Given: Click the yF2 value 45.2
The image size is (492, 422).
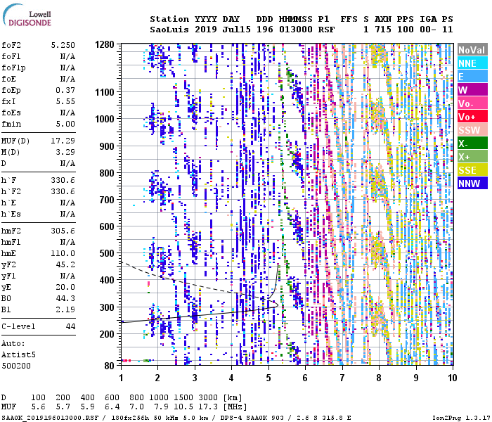Looking at the screenshot, I should coord(65,264).
